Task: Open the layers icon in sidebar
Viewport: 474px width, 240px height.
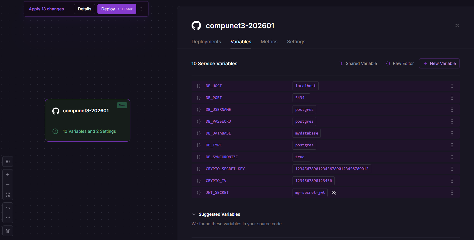Action: click(8, 231)
